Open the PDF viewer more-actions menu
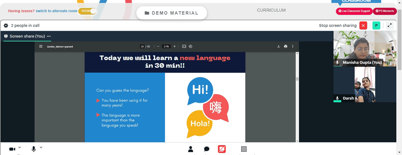 (293, 46)
